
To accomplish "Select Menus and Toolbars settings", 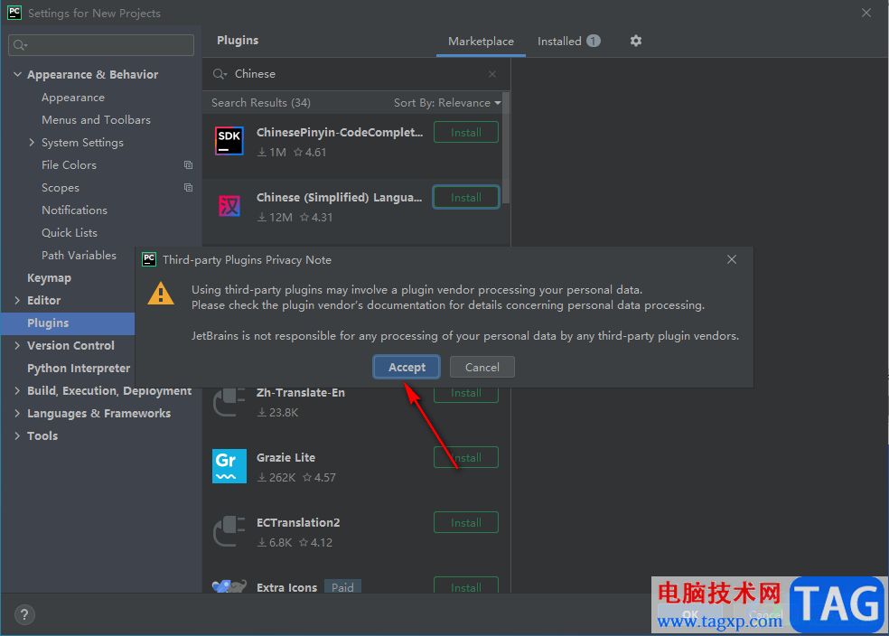I will [x=96, y=119].
